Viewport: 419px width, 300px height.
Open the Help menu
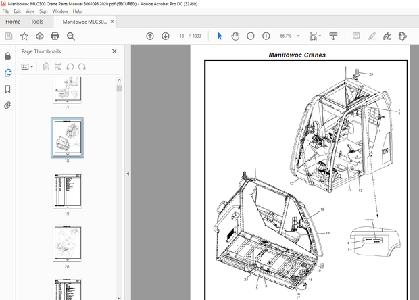point(77,11)
